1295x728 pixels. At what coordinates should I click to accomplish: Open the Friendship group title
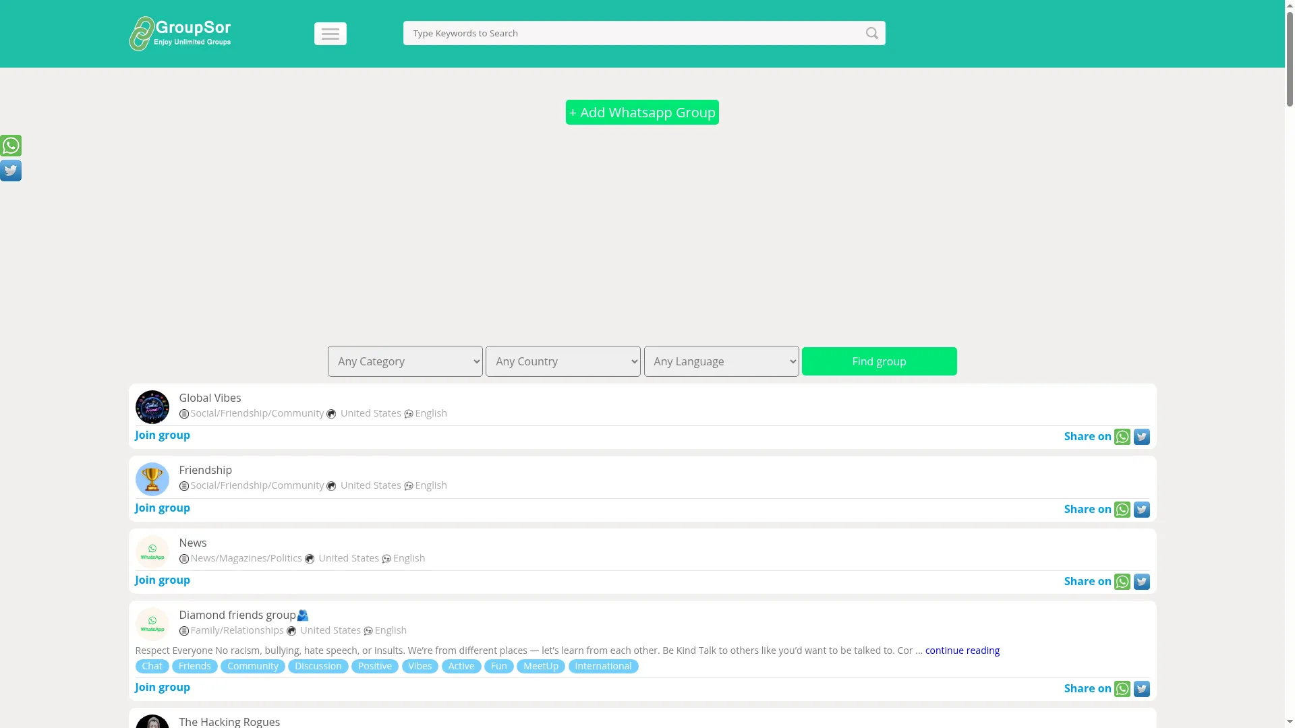[206, 470]
